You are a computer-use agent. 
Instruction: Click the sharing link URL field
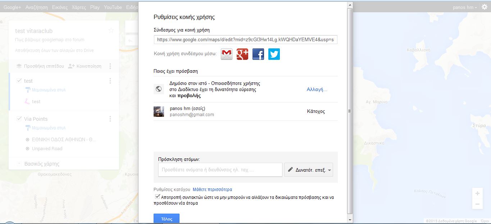coord(245,40)
